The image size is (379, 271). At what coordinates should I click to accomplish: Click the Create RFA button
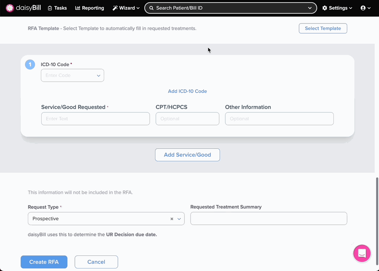coord(44,262)
